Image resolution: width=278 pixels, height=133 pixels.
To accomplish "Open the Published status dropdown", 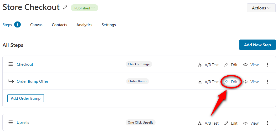I will (x=84, y=8).
